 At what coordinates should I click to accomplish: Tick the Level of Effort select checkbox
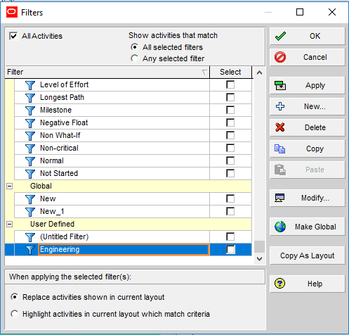230,84
